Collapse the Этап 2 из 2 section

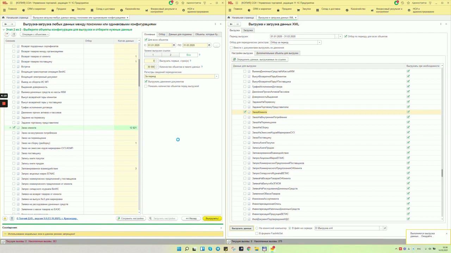[x=4, y=30]
